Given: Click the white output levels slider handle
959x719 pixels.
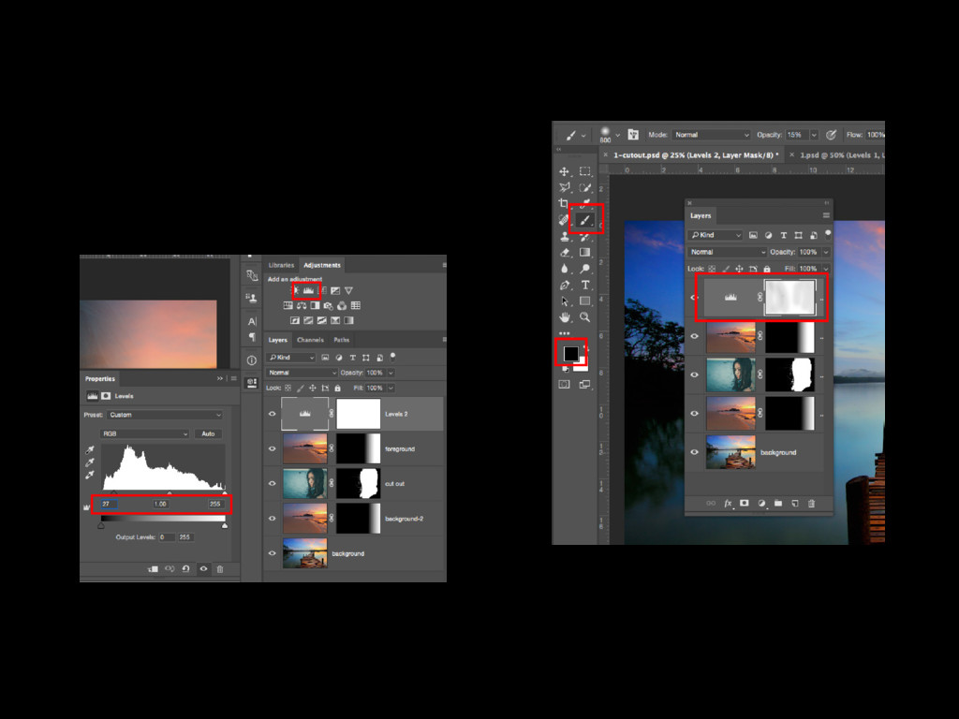Looking at the screenshot, I should pos(225,525).
